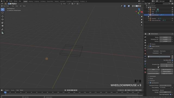Viewport: 174px width, 98px height.
Task: Select the Annotate tool
Action: (x=2, y=30)
